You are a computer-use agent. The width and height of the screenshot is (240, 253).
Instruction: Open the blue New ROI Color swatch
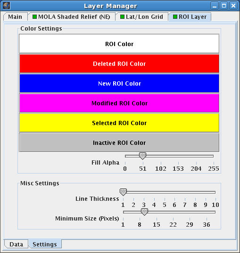tap(119, 83)
